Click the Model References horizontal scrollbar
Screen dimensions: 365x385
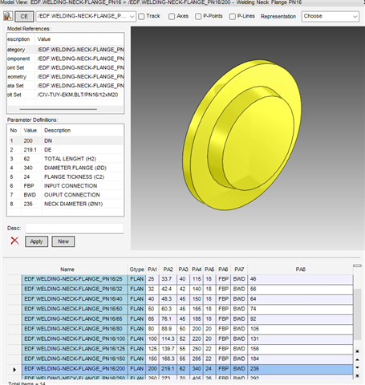point(59,109)
